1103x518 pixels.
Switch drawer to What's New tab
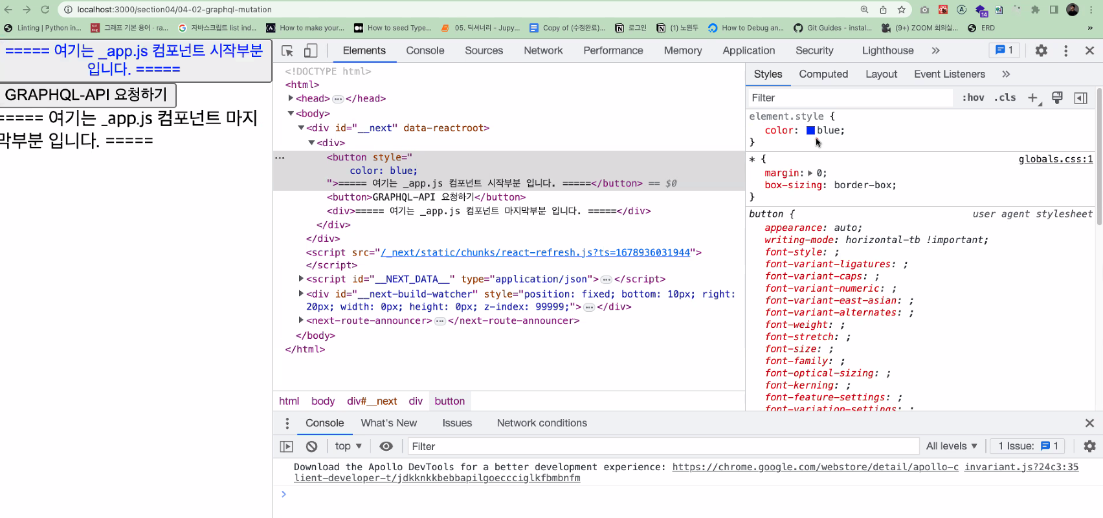click(389, 423)
